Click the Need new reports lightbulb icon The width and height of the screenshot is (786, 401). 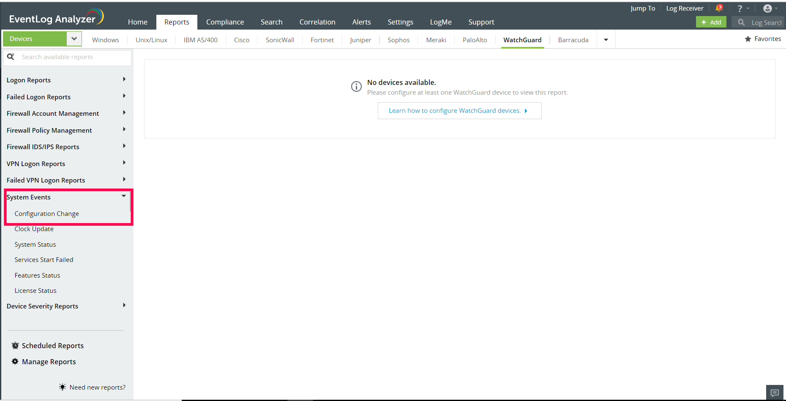pos(63,387)
